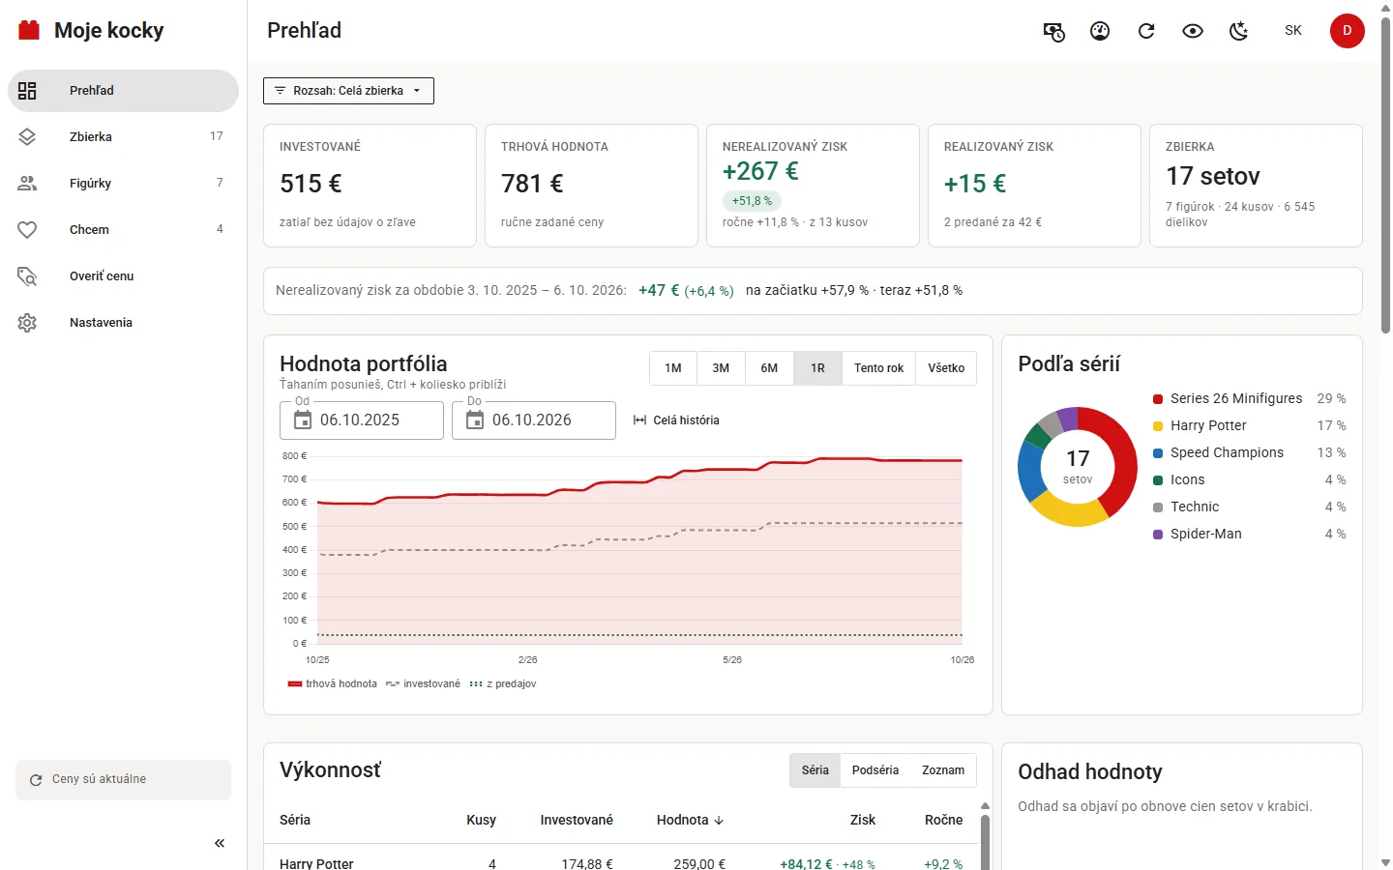Switch Výkonnosť to Séria view

click(x=815, y=770)
